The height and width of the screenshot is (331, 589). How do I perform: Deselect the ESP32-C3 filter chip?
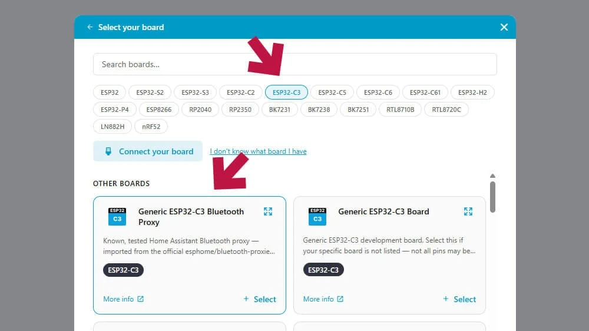point(286,92)
